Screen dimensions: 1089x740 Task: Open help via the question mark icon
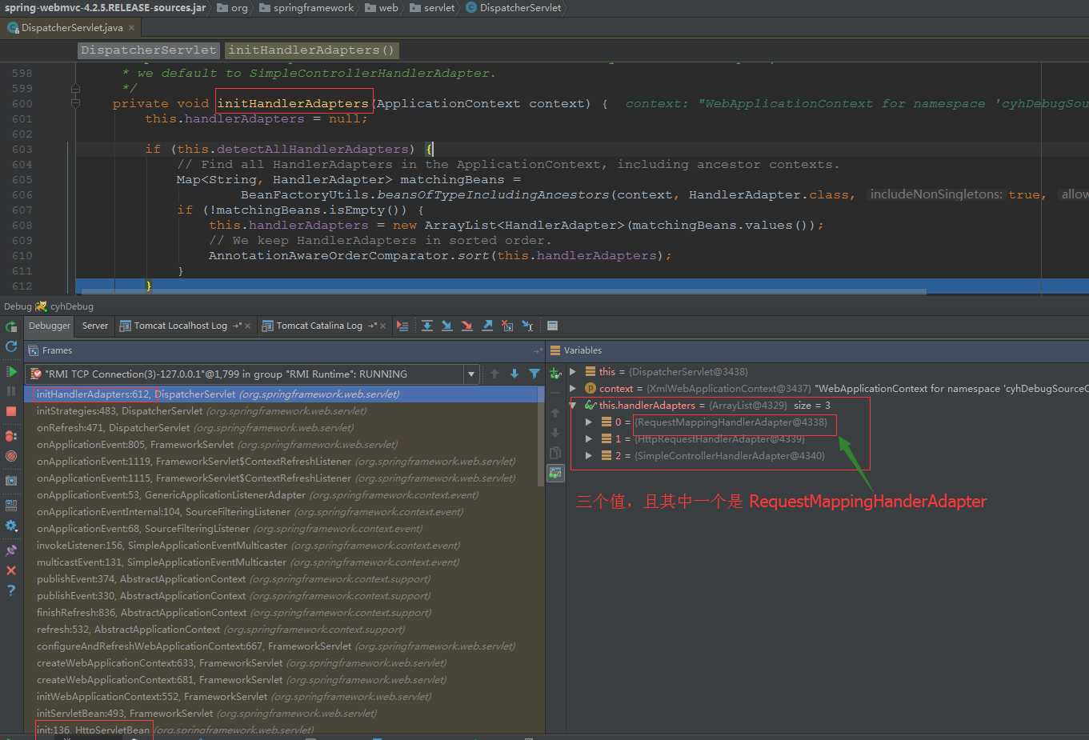[11, 590]
